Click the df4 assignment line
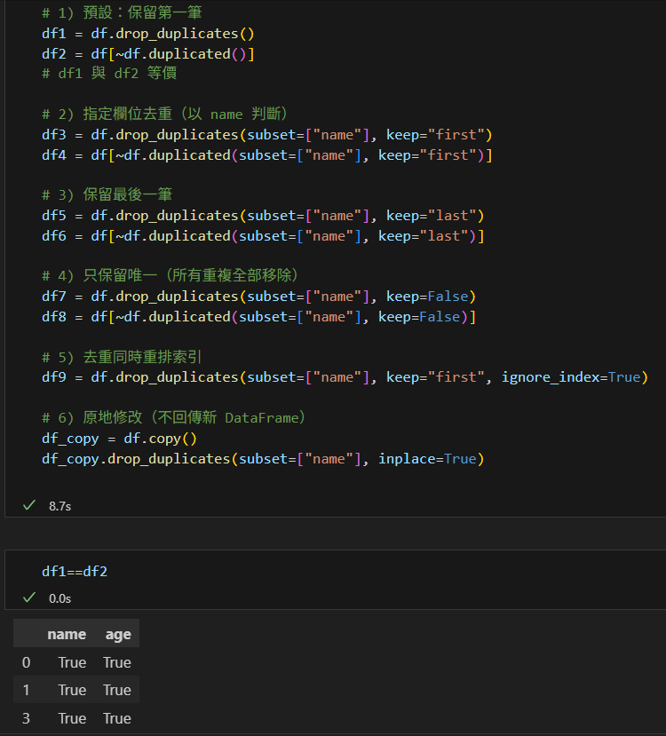 coord(267,155)
